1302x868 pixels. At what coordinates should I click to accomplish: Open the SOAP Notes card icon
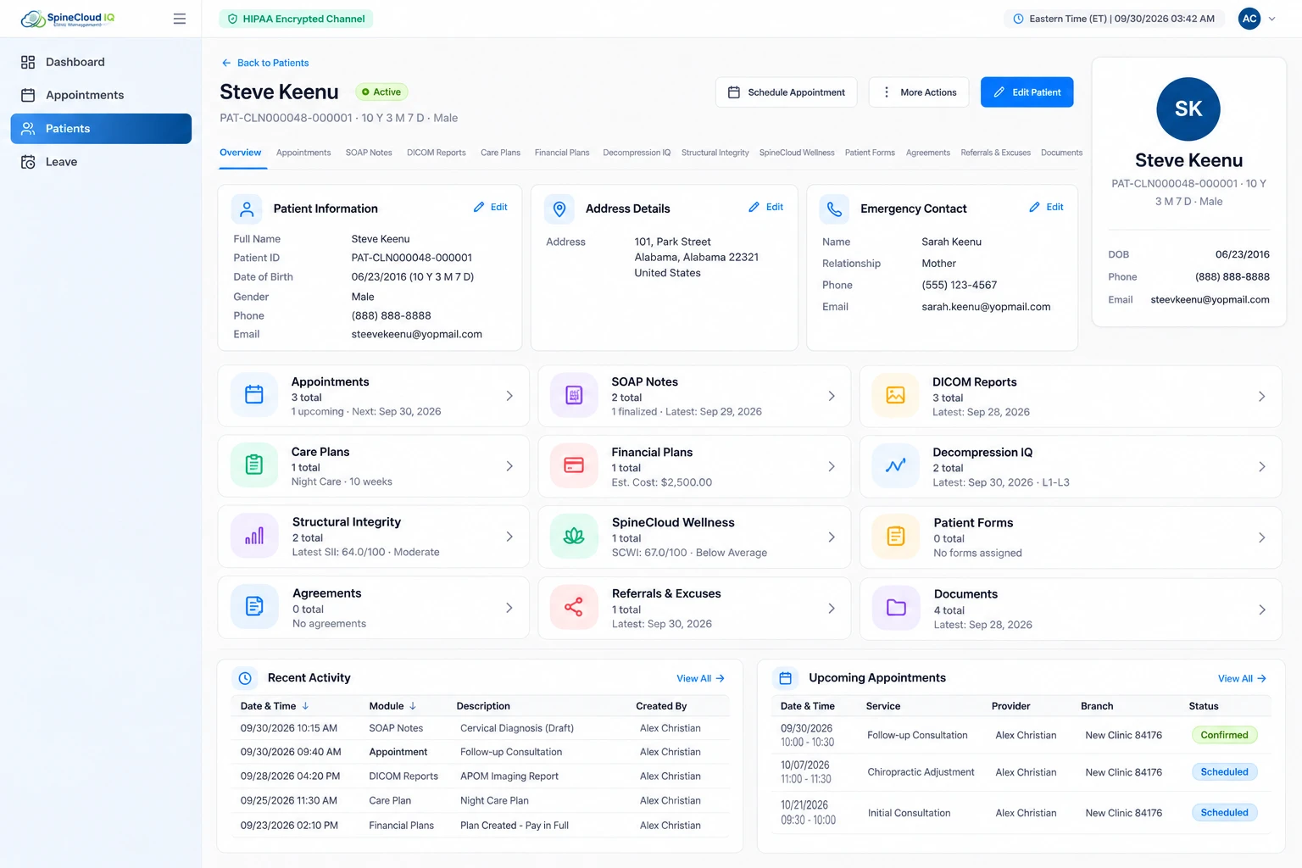(574, 395)
